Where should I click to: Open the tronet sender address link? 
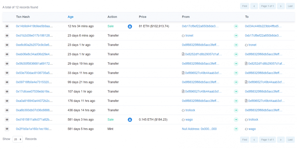tap(189, 36)
